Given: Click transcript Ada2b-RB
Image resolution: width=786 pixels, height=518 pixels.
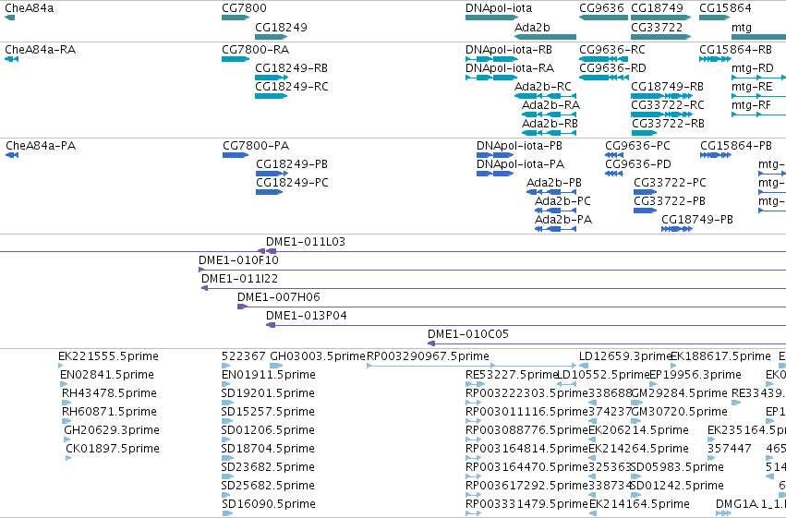Looking at the screenshot, I should click(x=550, y=124).
